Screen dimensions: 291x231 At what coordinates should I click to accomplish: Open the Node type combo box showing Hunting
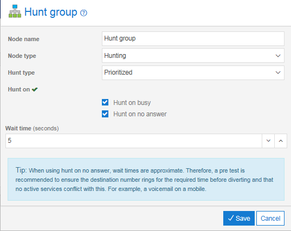(193, 56)
